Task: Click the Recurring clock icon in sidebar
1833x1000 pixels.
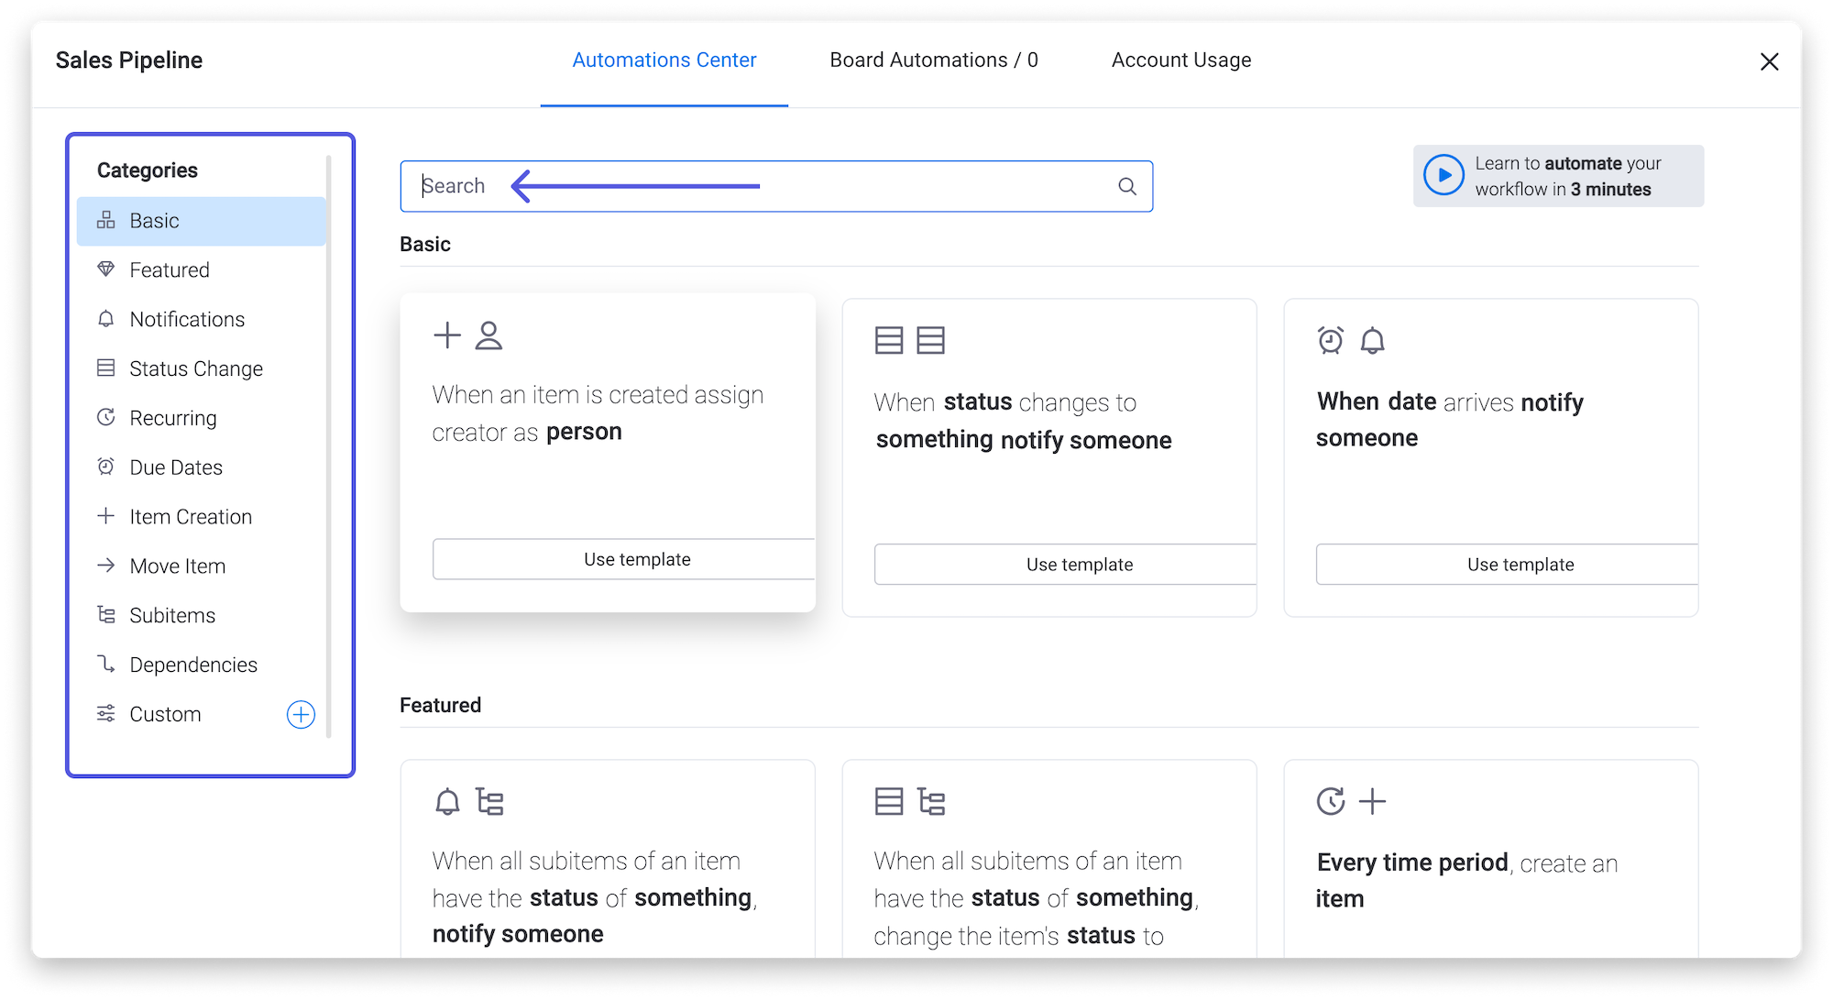Action: click(108, 416)
